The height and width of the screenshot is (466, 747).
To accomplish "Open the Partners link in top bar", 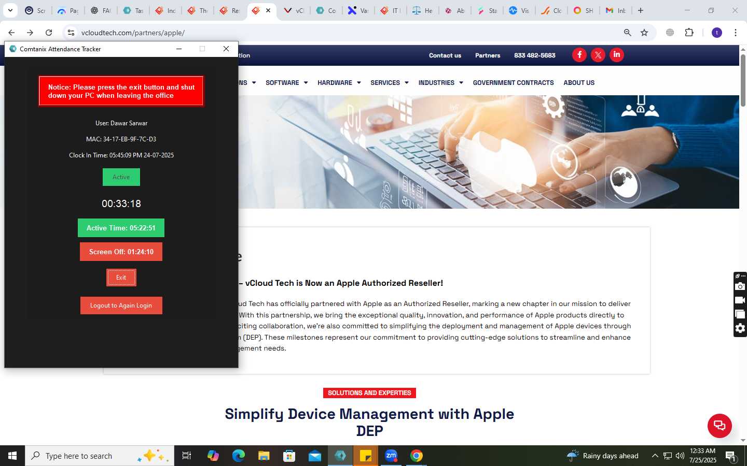I will click(488, 55).
